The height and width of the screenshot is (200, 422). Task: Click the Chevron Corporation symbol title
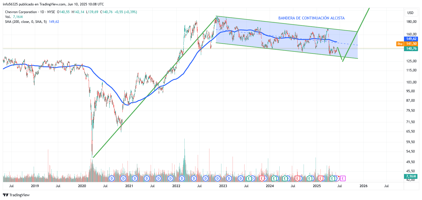21,12
